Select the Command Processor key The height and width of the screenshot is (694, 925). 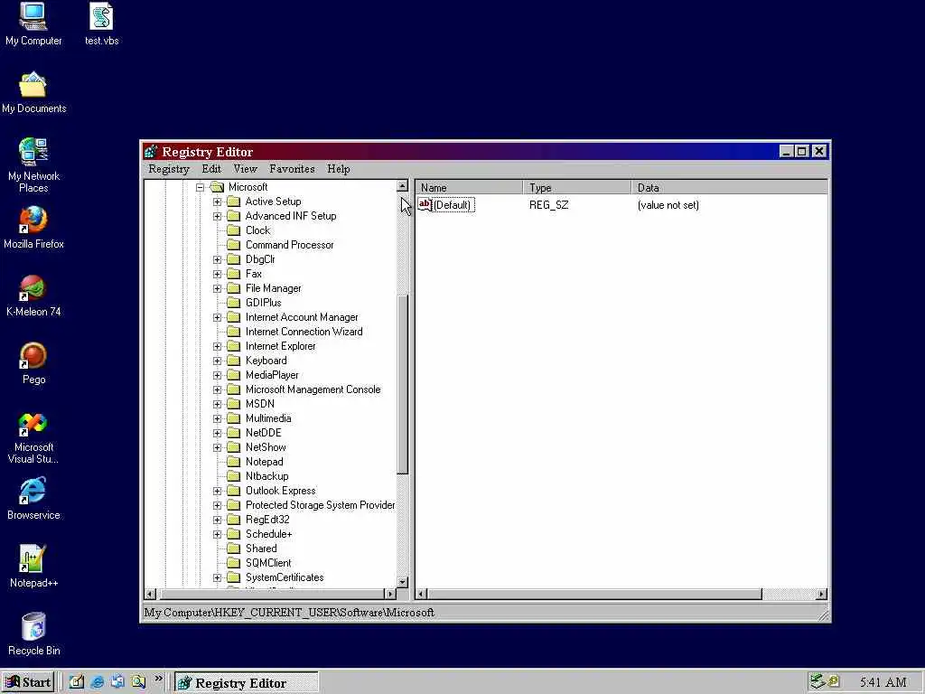tap(290, 245)
